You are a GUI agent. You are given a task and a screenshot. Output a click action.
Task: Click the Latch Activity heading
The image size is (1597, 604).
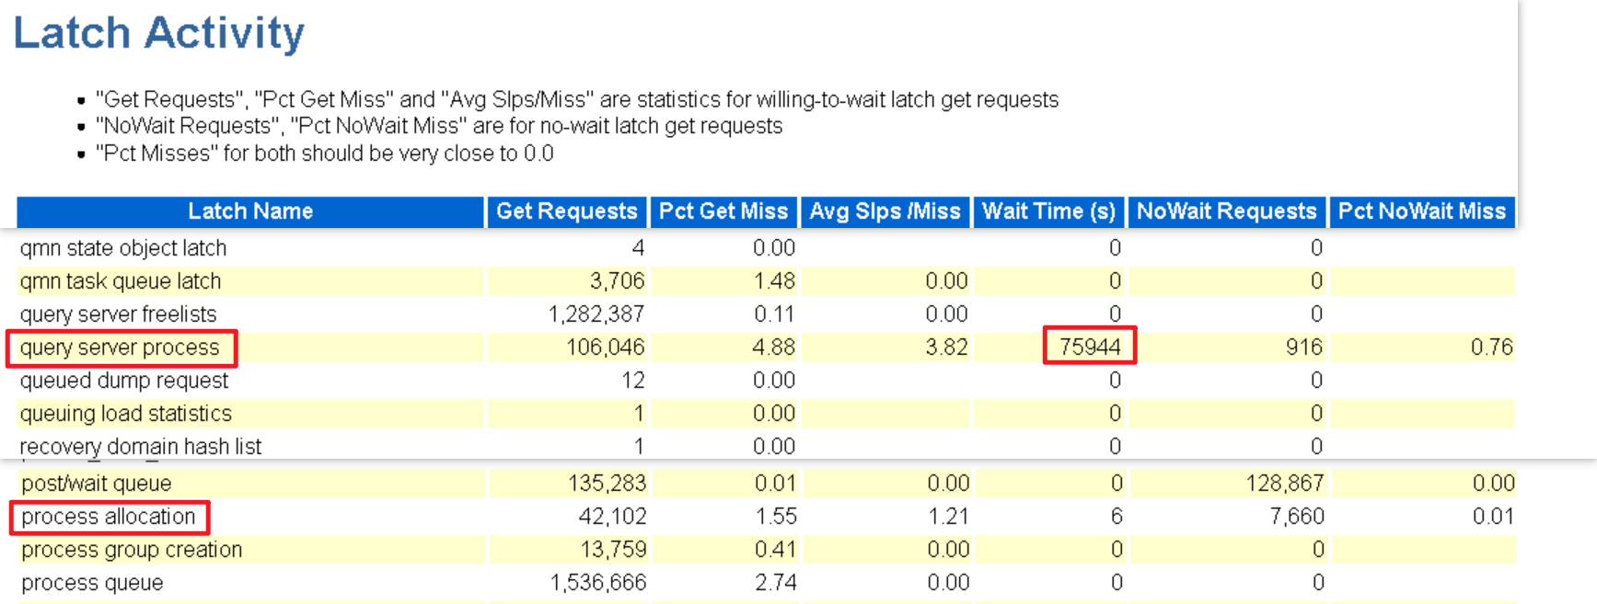pyautogui.click(x=158, y=33)
